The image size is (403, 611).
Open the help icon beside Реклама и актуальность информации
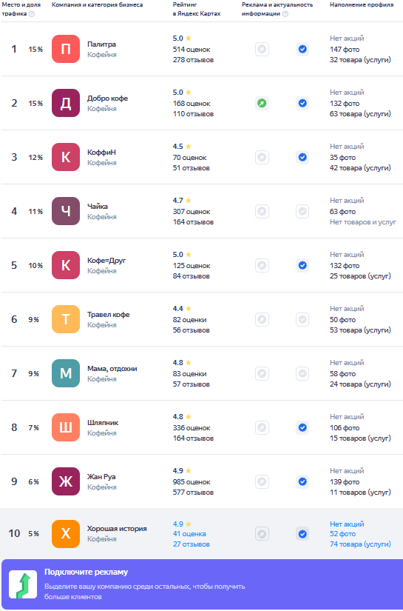tap(285, 14)
